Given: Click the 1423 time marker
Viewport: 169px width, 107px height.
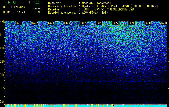Looking at the screenshot, I should (51, 23).
